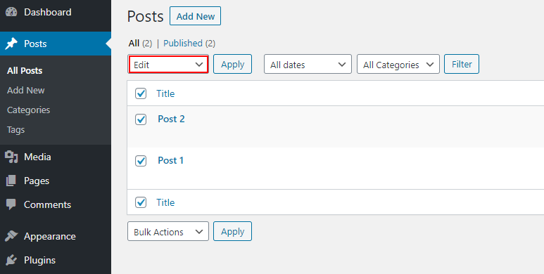The height and width of the screenshot is (274, 544).
Task: Open the All Categories filter dropdown
Action: (x=398, y=65)
